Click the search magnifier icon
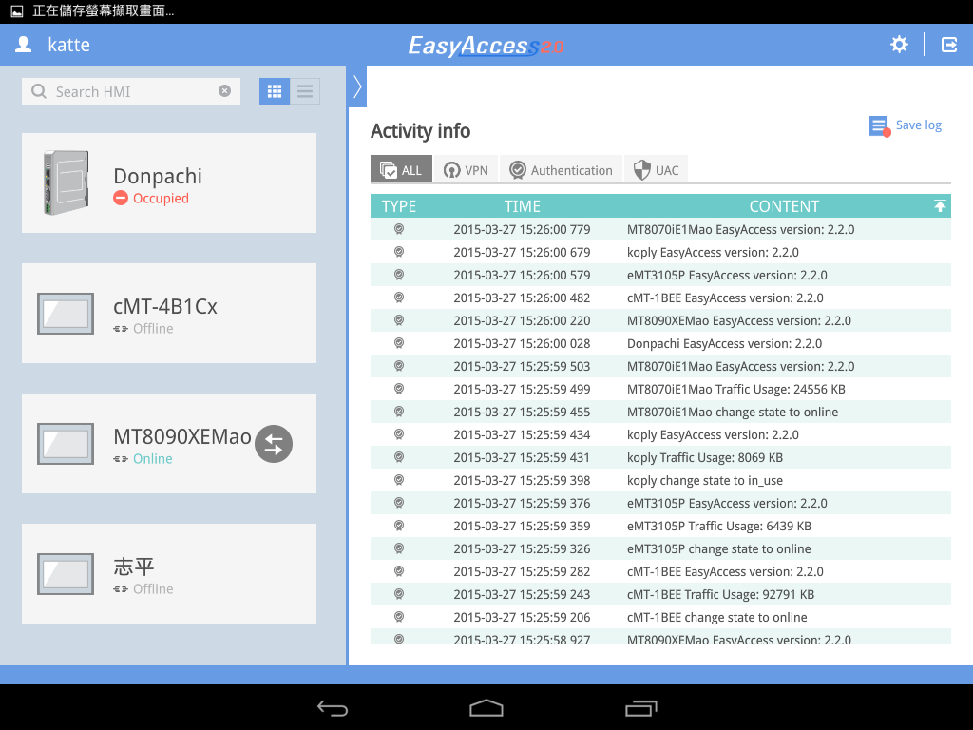 tap(38, 91)
